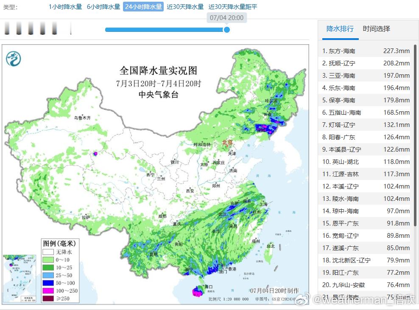419x310 pixels.
Task: Click the ≥250 legend swatch
Action: click(48, 299)
